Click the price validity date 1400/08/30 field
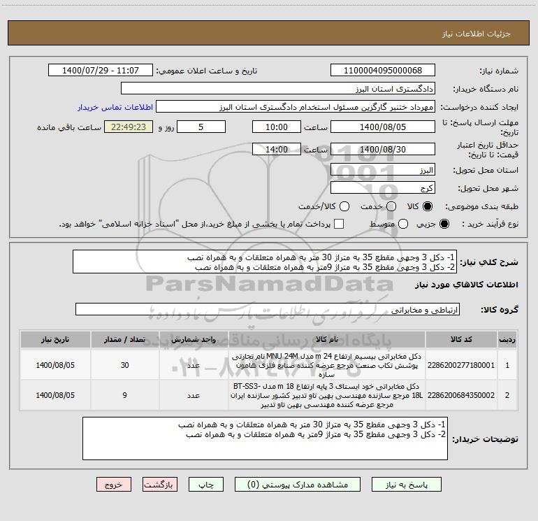The height and width of the screenshot is (521, 538). click(x=383, y=149)
